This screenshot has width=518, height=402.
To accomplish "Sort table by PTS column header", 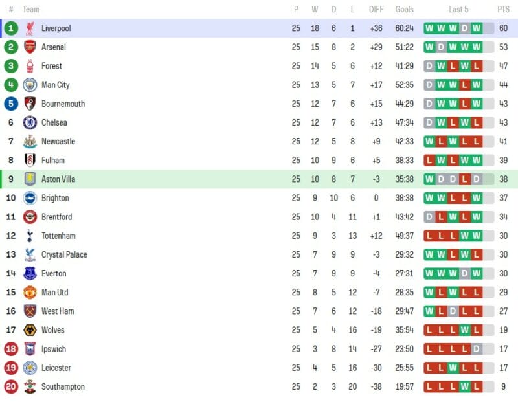I will [x=503, y=10].
